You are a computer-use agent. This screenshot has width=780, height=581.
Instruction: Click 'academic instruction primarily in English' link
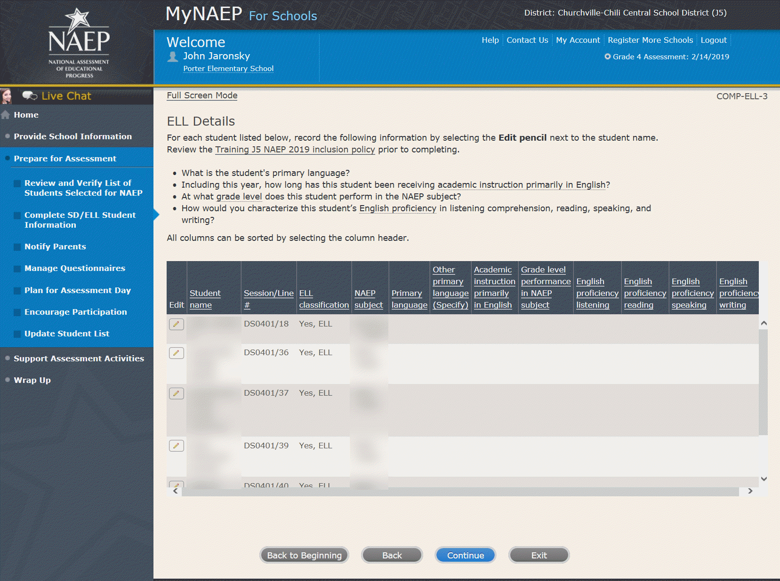click(522, 185)
